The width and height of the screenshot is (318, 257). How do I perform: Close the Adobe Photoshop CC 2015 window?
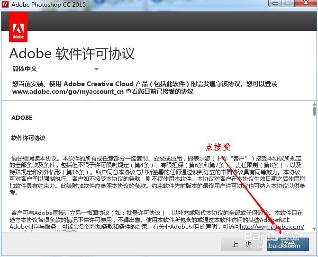(306, 3)
